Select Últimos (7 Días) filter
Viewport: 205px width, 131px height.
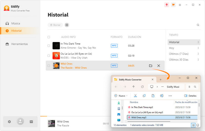[x=184, y=54]
